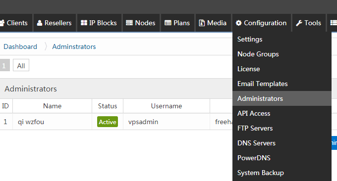This screenshot has width=337, height=181.
Task: Open API Access menu entry
Action: 282,113
